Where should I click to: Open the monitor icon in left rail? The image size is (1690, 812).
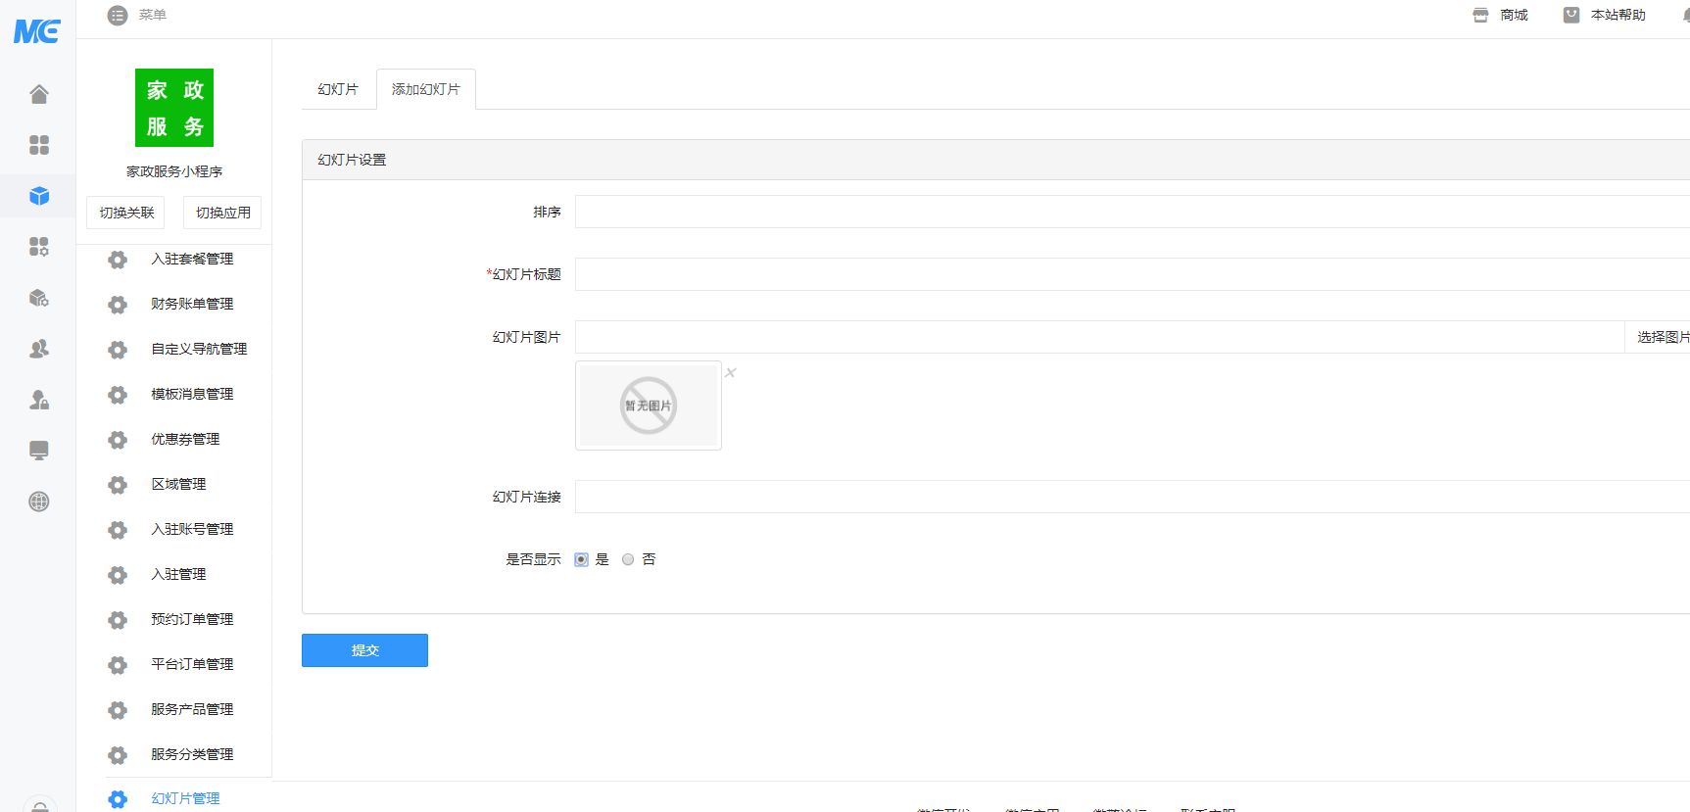click(39, 451)
